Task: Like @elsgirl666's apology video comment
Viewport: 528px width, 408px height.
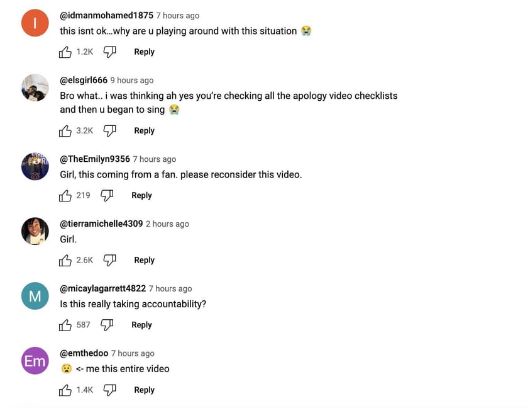Action: pos(65,131)
